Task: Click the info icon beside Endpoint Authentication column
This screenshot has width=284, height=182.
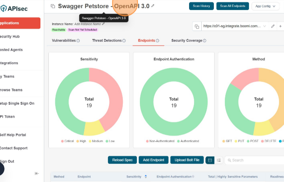Action: click(x=193, y=177)
